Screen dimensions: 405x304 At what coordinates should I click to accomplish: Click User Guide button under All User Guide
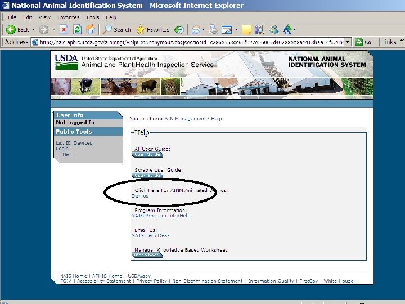tap(147, 154)
